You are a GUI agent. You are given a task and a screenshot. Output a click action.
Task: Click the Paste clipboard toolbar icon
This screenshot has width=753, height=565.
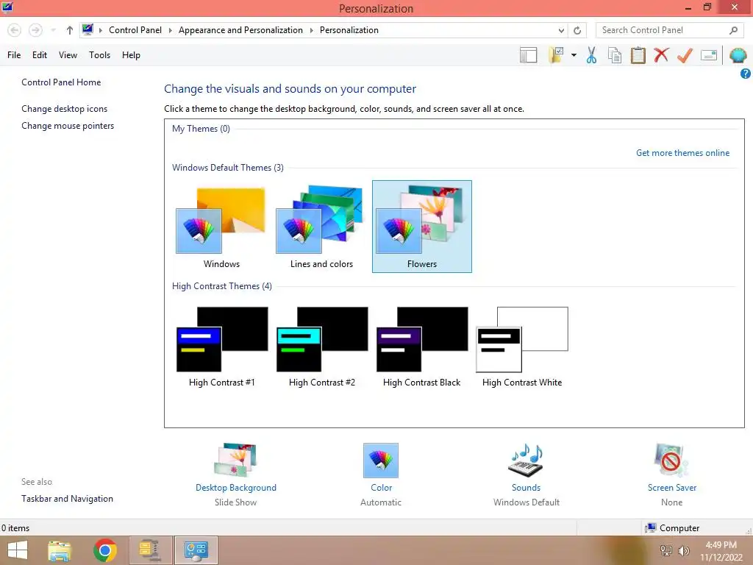click(638, 55)
